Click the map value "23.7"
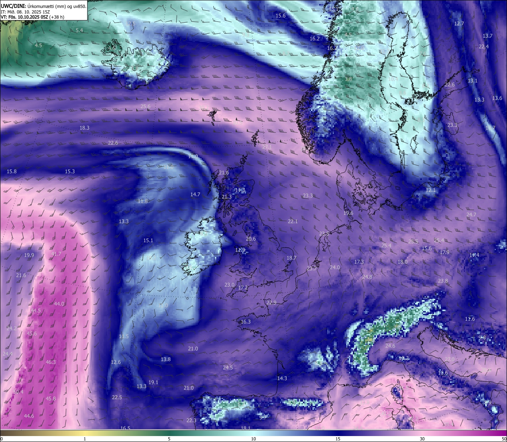 [312, 269]
